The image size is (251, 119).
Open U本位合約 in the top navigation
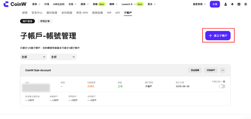(59, 4)
